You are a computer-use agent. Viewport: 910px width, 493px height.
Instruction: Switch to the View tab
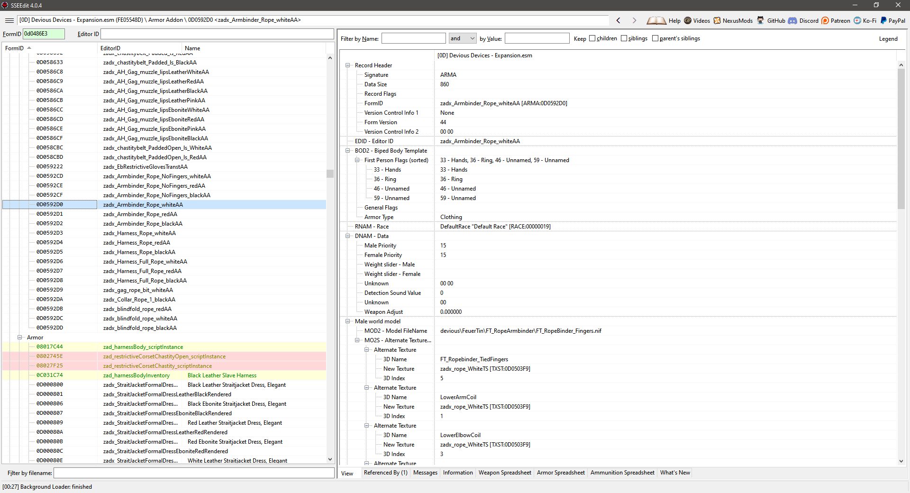click(x=347, y=473)
